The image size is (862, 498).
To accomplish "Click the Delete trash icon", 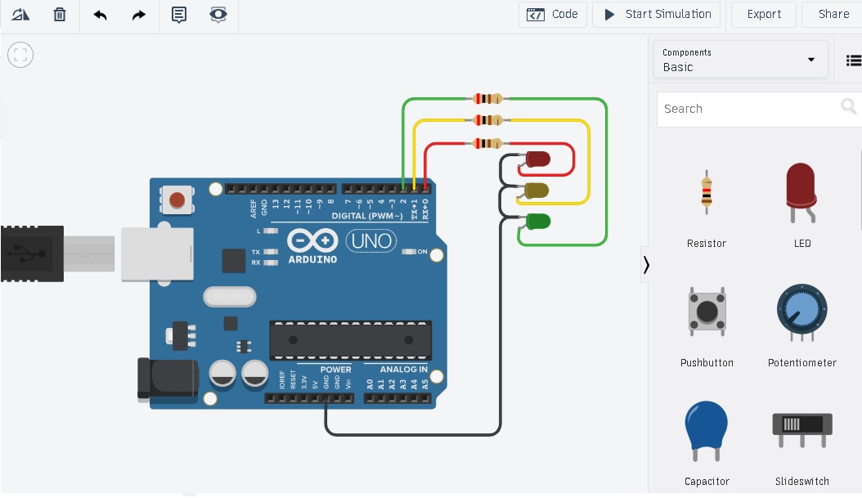I will (x=59, y=14).
